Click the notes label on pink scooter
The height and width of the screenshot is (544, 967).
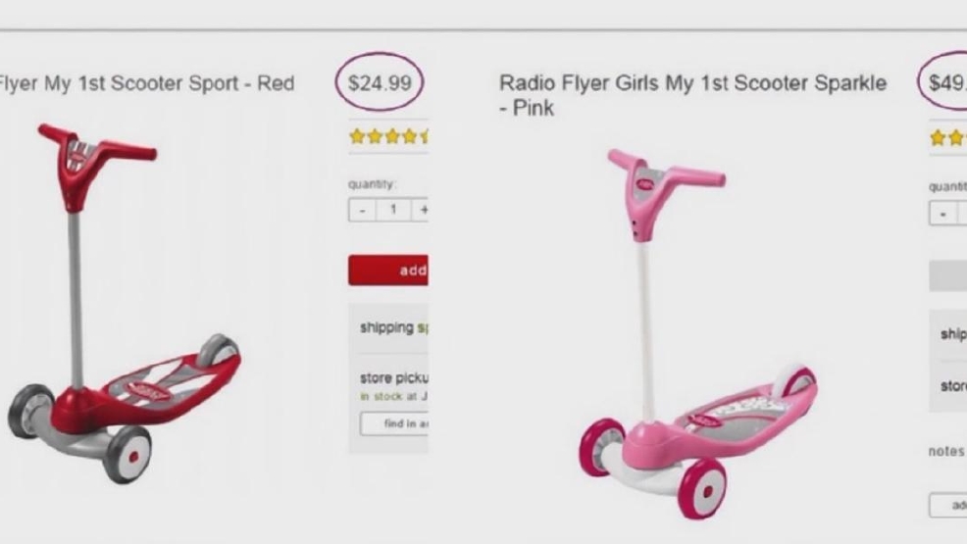pyautogui.click(x=946, y=452)
